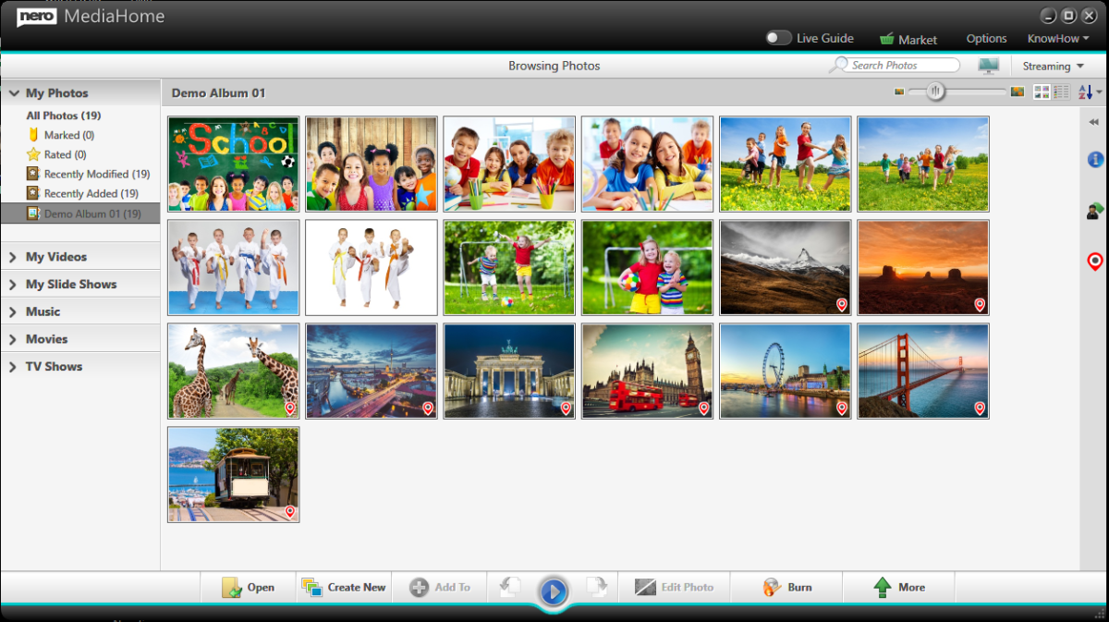
Task: Click the play-to-device screen icon near search
Action: click(x=988, y=66)
